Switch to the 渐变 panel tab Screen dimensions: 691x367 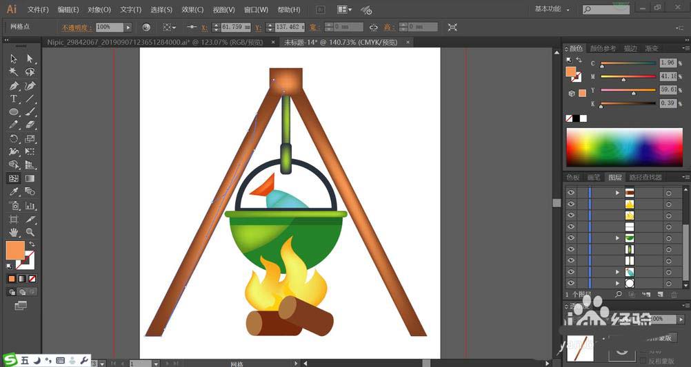651,48
